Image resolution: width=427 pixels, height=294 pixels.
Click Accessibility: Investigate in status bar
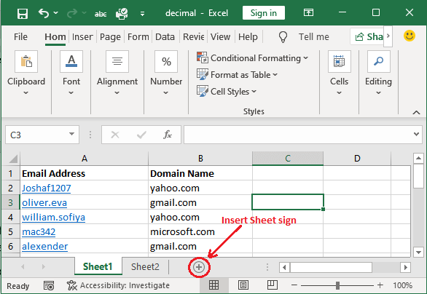tap(118, 285)
